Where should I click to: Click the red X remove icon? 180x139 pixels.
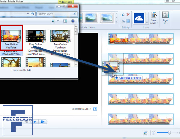[x=128, y=15]
